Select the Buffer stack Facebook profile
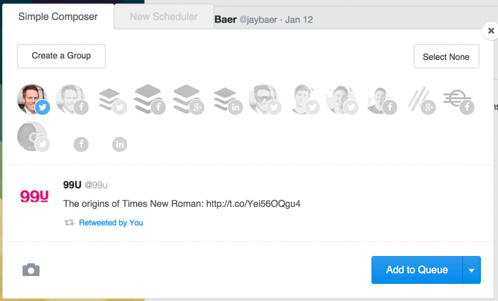Viewport: 498px width, 301px height. pos(150,100)
